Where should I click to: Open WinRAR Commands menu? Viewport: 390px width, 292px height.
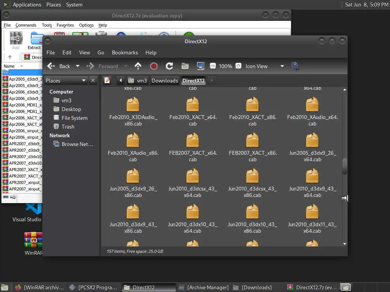[x=26, y=25]
